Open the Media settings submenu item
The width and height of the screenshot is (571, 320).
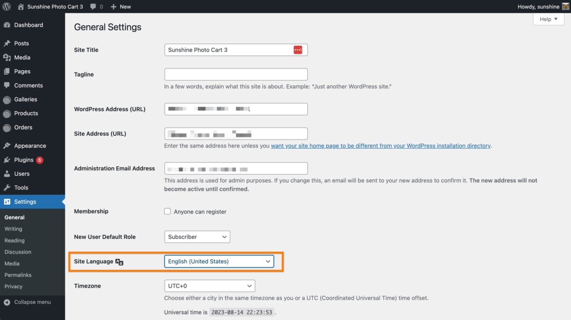coord(12,264)
